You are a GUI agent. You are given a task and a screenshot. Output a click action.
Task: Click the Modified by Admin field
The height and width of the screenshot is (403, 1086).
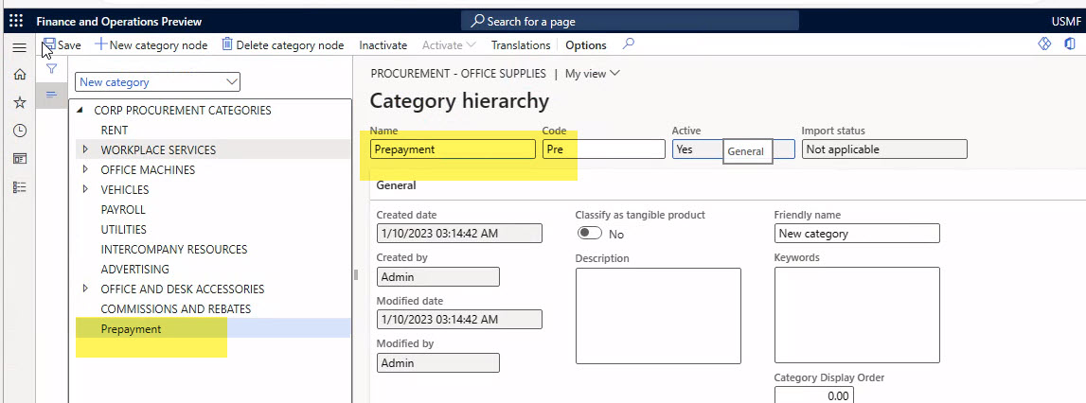click(437, 363)
